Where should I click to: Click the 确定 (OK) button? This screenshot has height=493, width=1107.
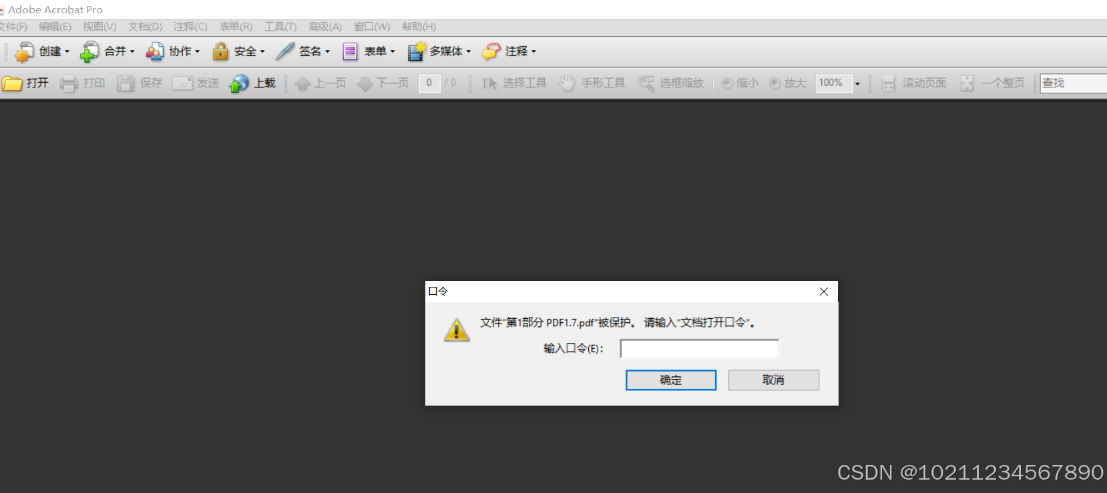pos(670,380)
